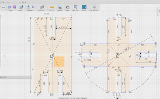Click the Stop Sketch checkmark icon
The width and height of the screenshot is (160, 99).
coord(94,7)
